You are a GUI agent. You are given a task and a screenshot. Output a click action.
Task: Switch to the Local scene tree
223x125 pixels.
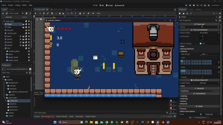24,17
